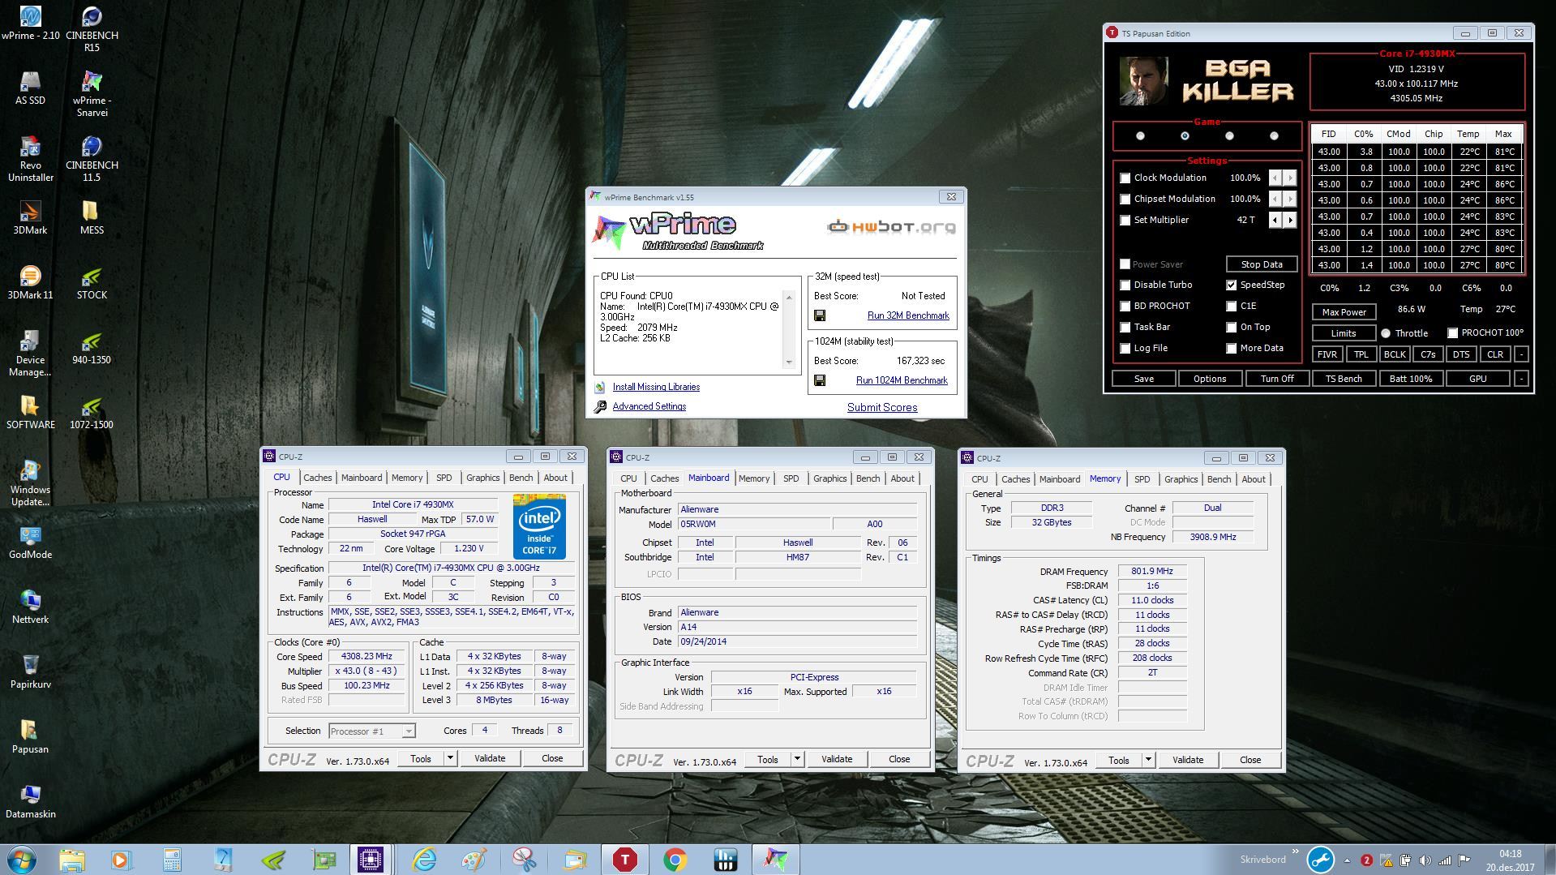Open the AS SSD desktop icon
The width and height of the screenshot is (1556, 875).
(x=31, y=88)
